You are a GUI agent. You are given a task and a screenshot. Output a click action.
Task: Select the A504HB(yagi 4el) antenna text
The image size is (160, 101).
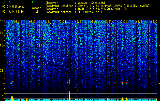pos(90,12)
